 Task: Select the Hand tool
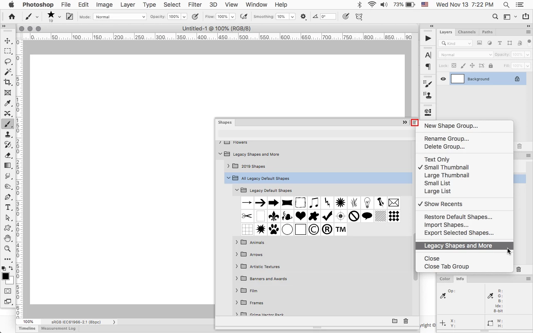pyautogui.click(x=7, y=239)
